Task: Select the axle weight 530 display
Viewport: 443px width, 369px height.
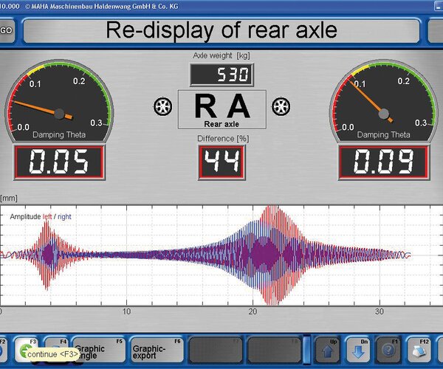Action: 221,75
